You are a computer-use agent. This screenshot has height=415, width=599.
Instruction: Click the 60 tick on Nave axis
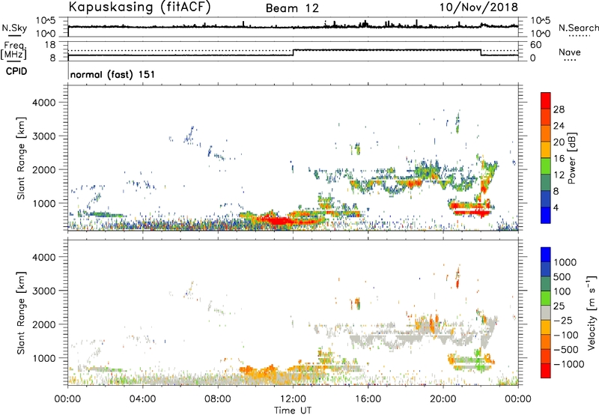(x=536, y=45)
